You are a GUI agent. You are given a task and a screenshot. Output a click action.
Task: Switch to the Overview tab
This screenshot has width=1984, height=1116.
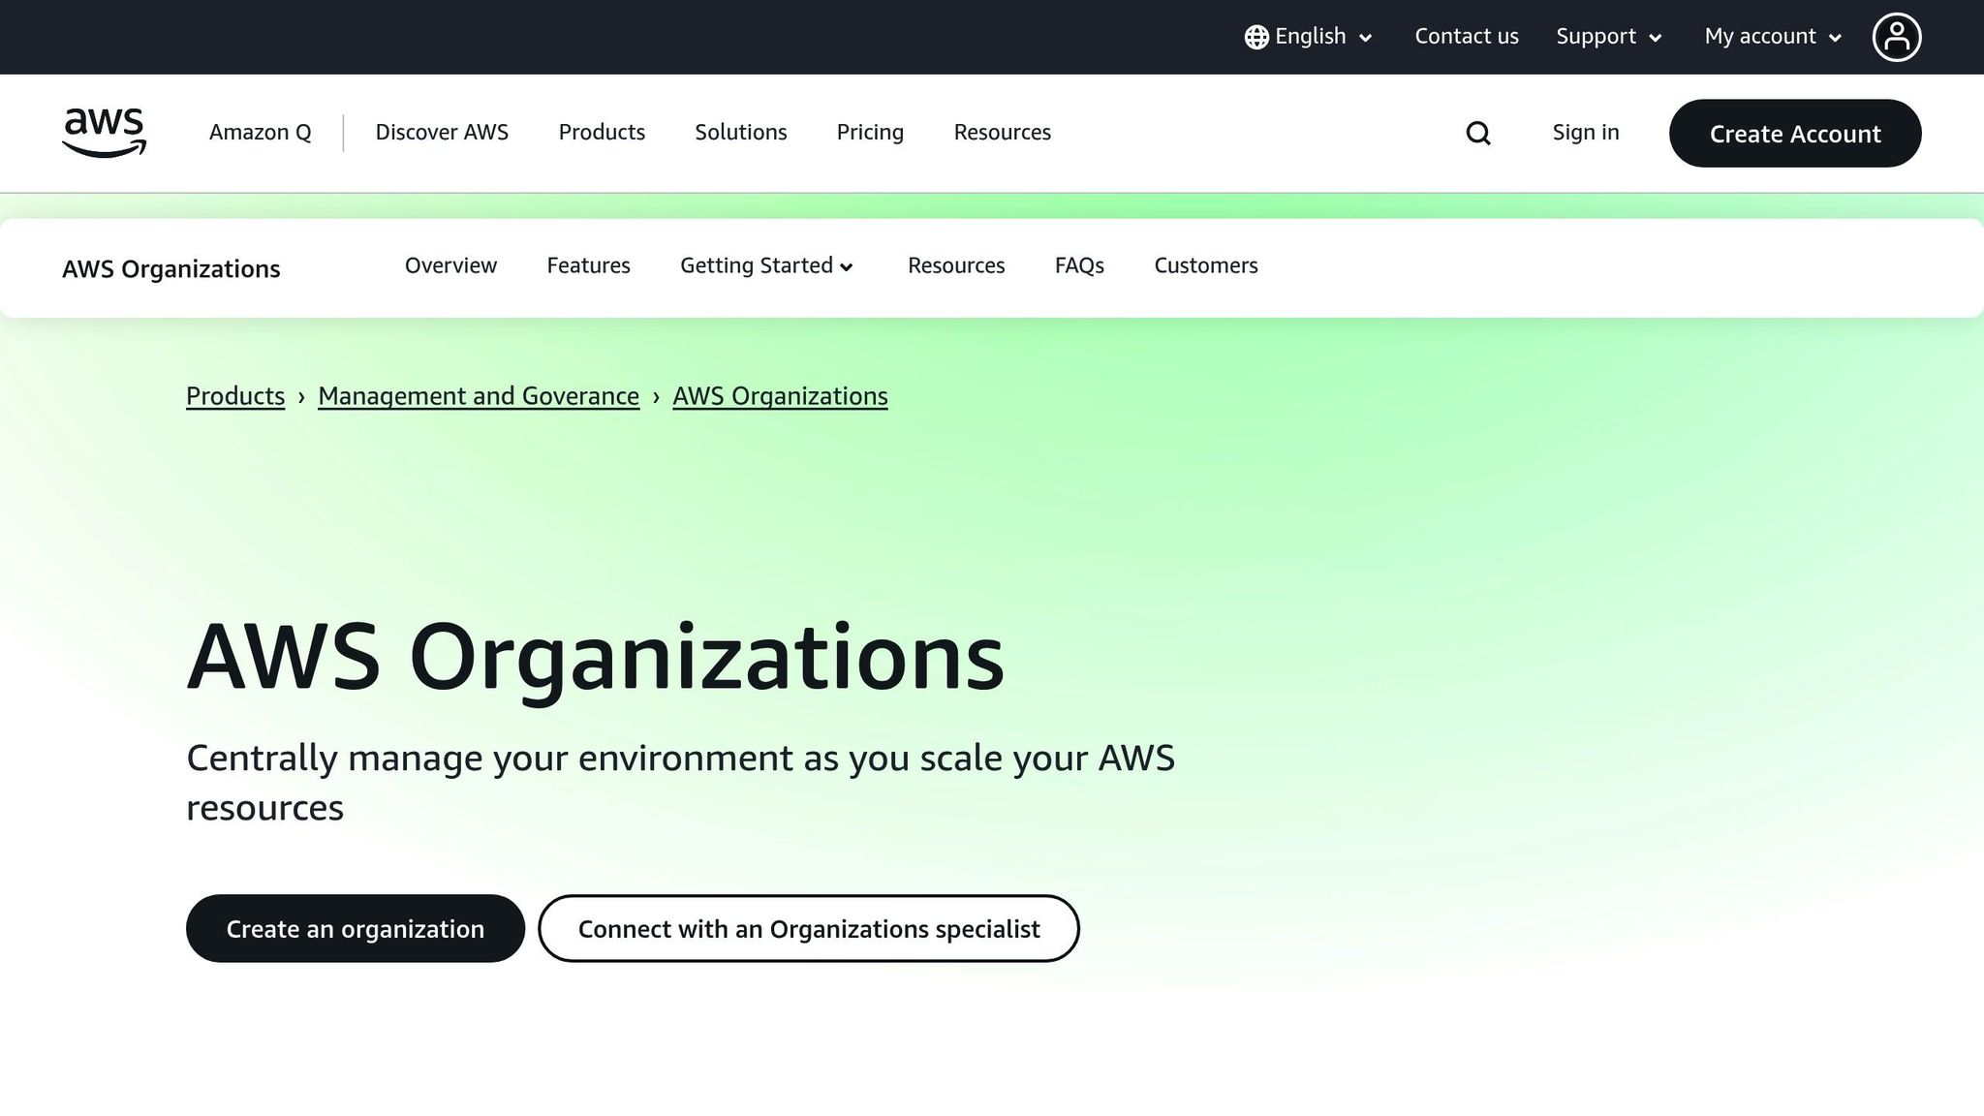pos(450,265)
